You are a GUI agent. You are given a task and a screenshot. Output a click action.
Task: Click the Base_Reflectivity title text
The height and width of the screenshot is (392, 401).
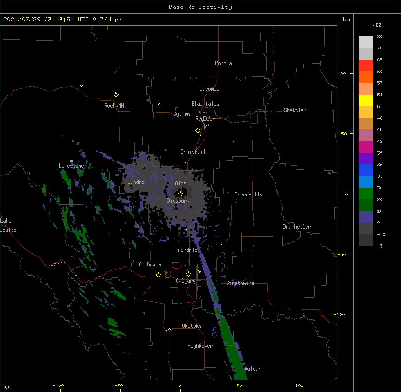[x=200, y=7]
